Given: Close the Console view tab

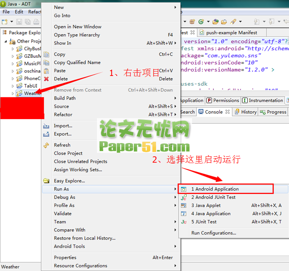Looking at the screenshot, I should point(228,112).
